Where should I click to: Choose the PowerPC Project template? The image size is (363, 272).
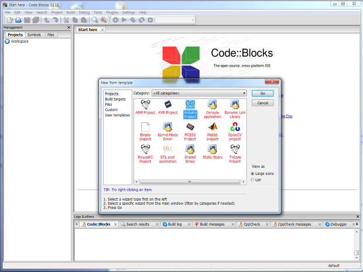(145, 154)
